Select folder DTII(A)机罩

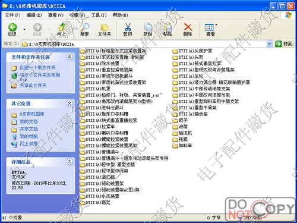[95, 89]
